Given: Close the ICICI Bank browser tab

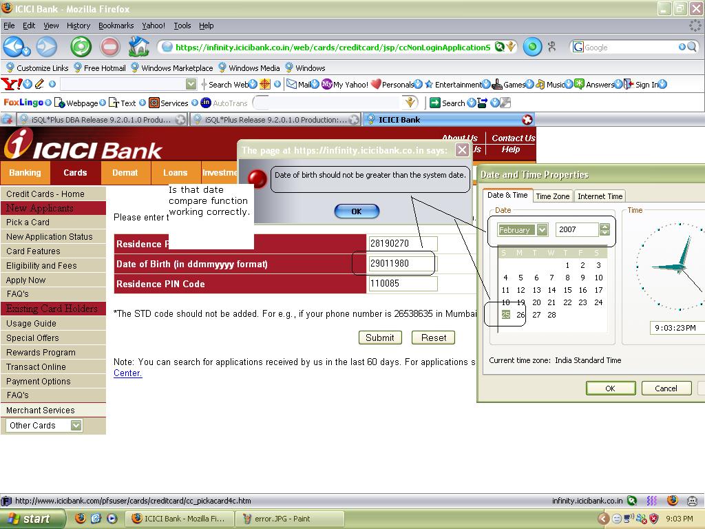Looking at the screenshot, I should (x=527, y=119).
